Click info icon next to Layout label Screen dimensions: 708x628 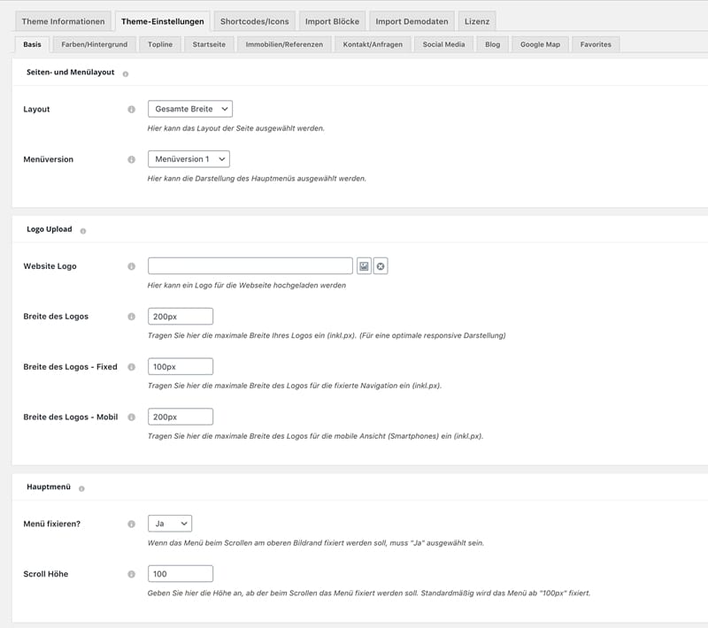(131, 109)
